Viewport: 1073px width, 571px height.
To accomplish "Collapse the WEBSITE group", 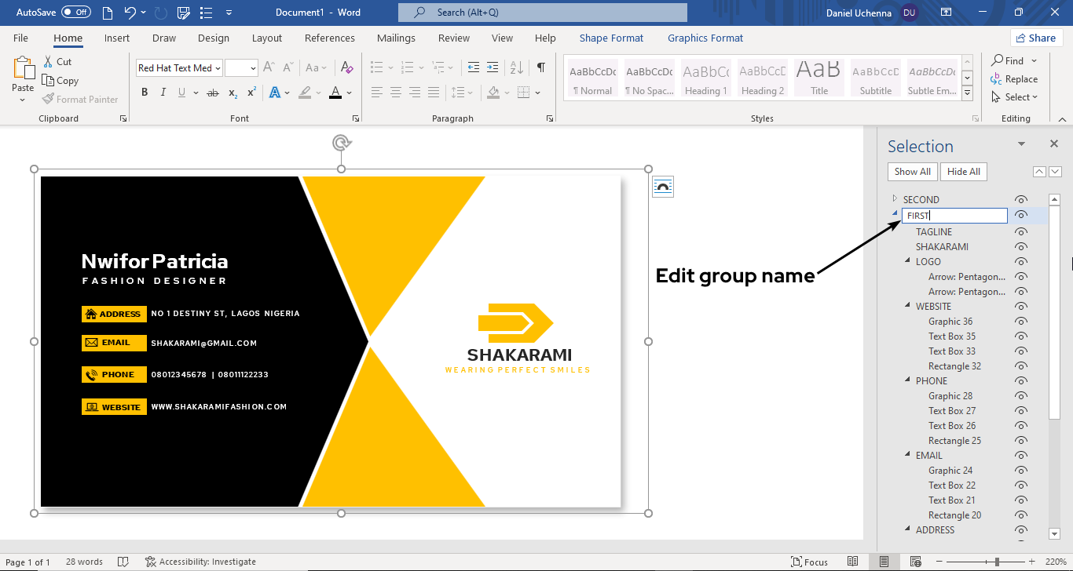I will click(x=907, y=307).
